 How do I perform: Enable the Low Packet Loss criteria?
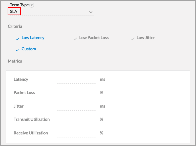point(94,37)
